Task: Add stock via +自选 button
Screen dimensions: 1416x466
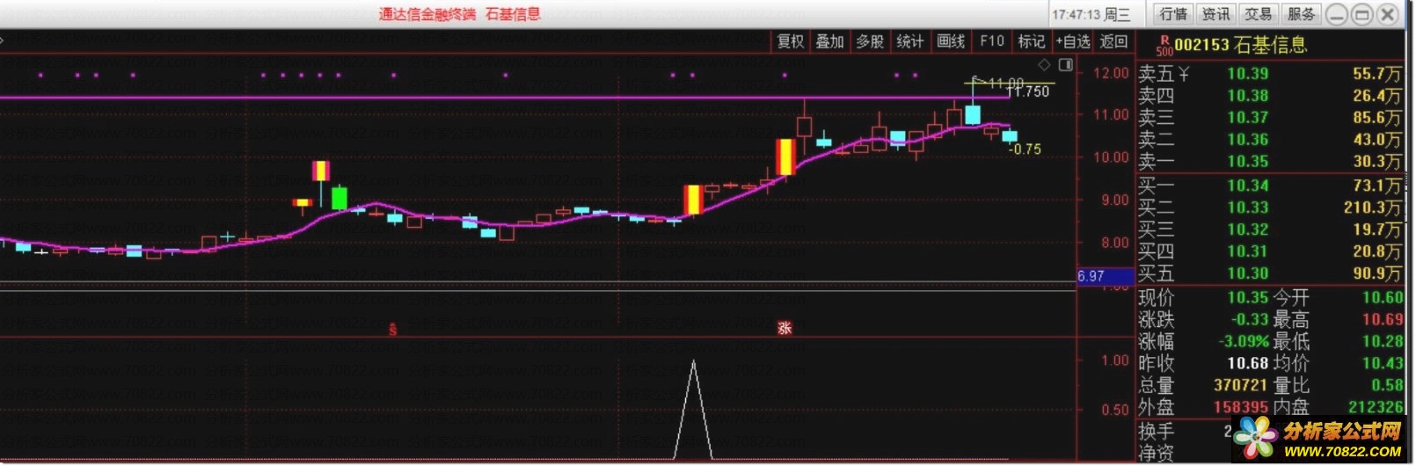Action: coord(1072,41)
